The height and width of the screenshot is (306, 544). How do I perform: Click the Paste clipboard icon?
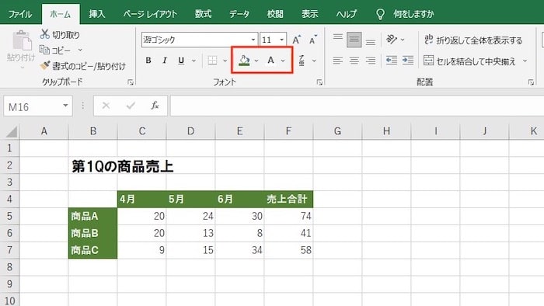[x=22, y=40]
